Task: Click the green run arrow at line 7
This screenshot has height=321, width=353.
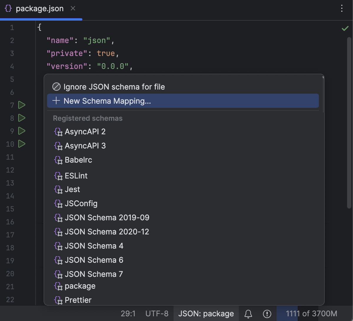Action: point(21,105)
